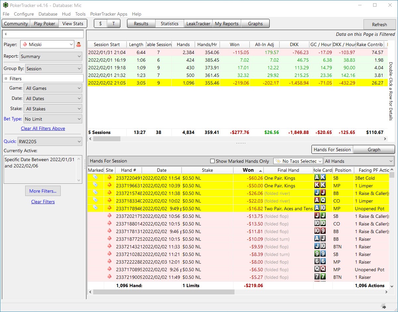The height and width of the screenshot is (312, 398).
Task: Click Clear All Filters Above link
Action: click(x=43, y=128)
